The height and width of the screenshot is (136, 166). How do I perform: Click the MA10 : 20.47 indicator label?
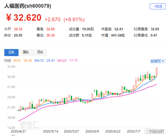(45, 61)
